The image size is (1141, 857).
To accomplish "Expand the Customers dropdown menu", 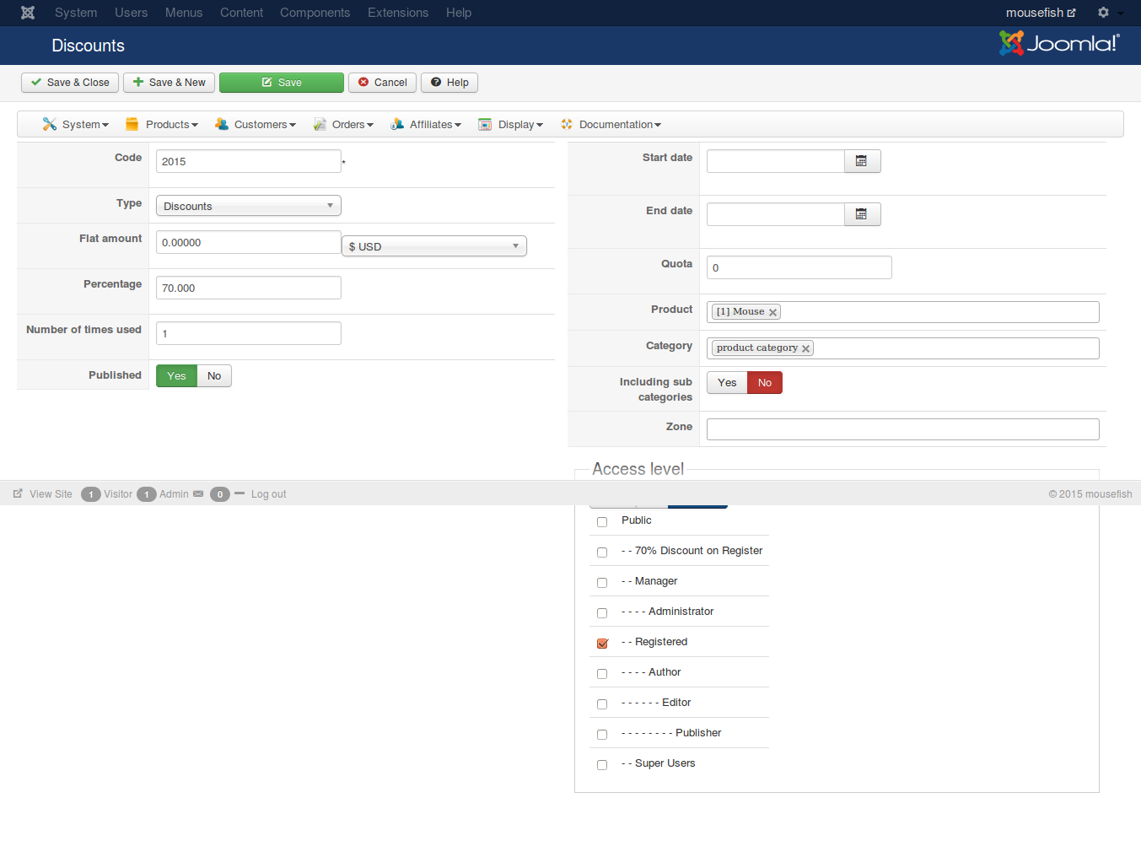I will coord(256,125).
